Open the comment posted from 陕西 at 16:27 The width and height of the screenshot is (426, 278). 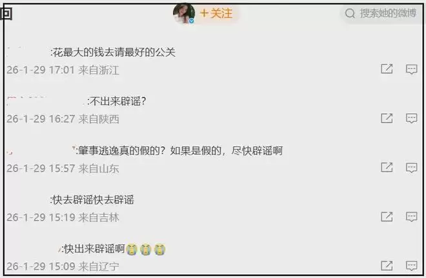click(117, 101)
